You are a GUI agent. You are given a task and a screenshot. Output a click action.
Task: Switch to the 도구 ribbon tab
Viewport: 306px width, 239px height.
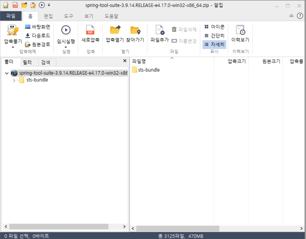(68, 16)
